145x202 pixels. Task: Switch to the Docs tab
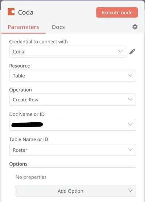pos(58,27)
